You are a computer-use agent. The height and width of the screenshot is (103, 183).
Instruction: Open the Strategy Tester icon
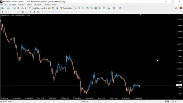[x=30, y=8]
